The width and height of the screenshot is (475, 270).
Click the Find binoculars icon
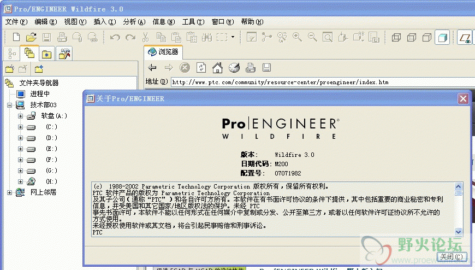point(207,37)
